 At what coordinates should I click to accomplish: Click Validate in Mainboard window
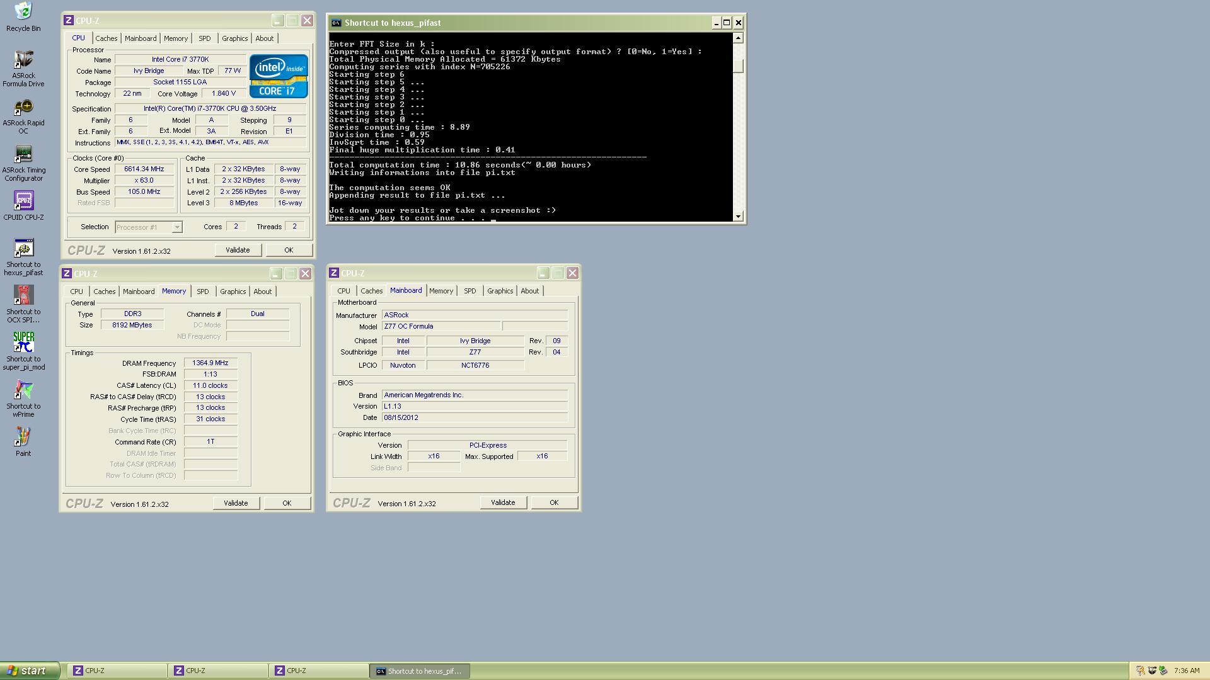[x=503, y=502]
